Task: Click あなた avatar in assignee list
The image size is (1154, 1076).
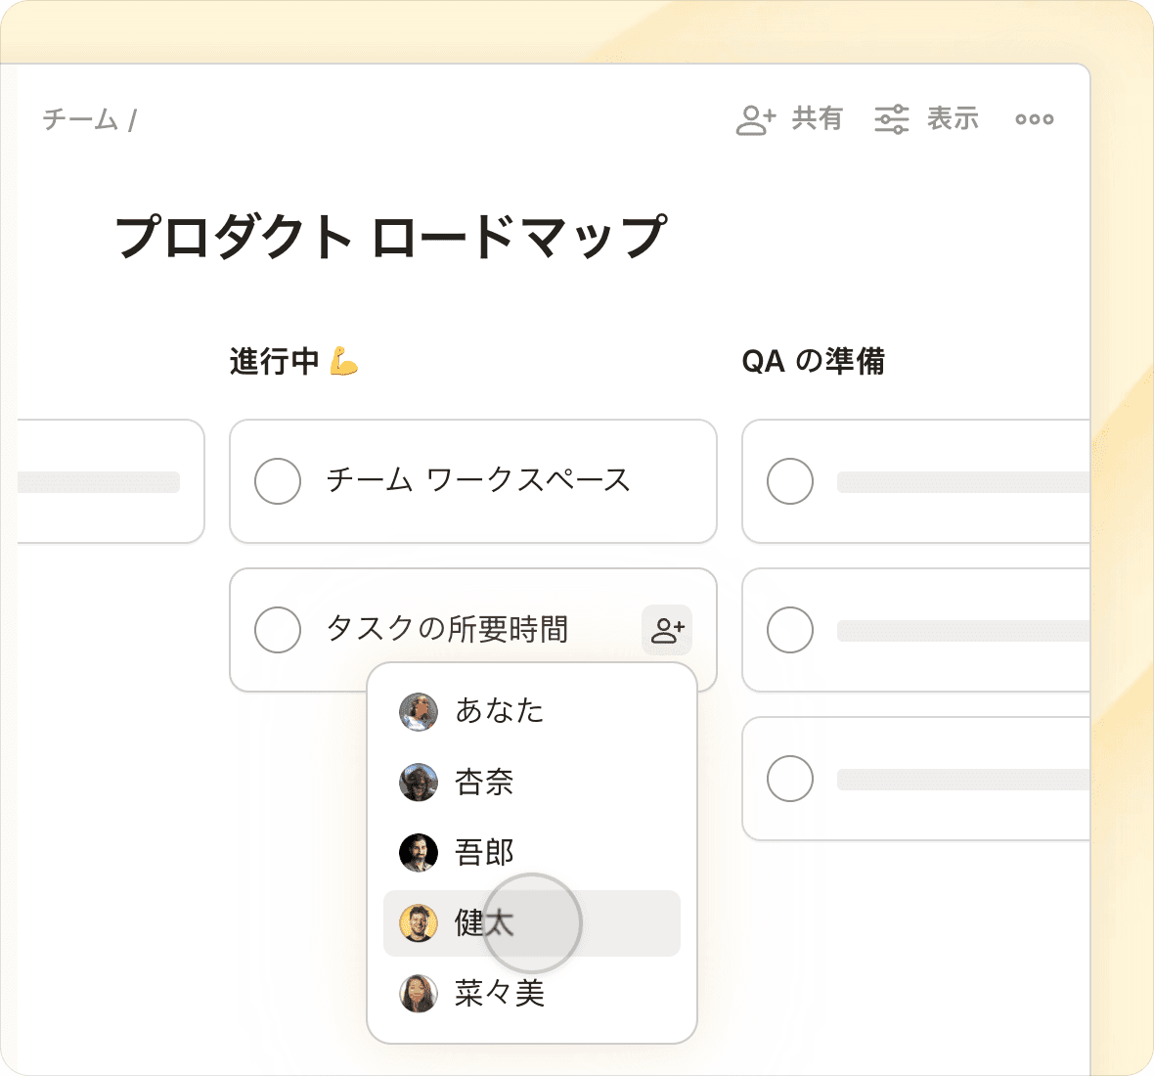Action: [419, 711]
